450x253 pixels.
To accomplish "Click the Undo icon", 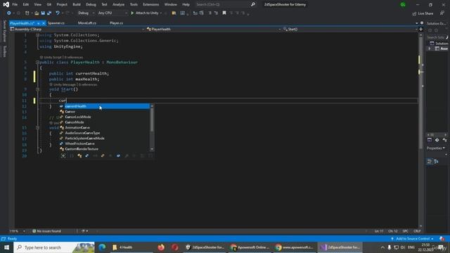I will click(x=58, y=13).
